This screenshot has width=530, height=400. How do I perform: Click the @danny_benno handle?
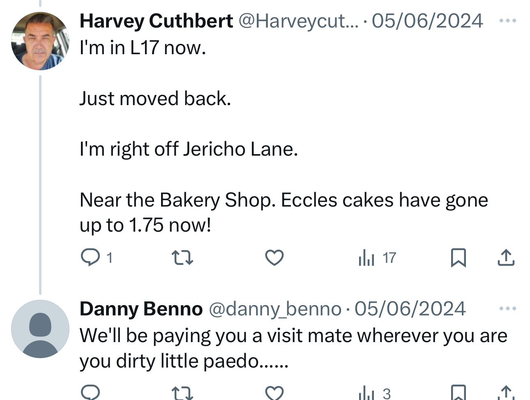click(275, 309)
